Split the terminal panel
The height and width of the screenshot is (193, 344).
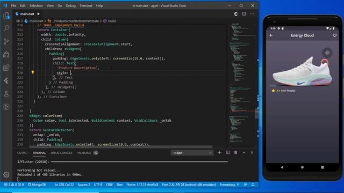(228, 152)
